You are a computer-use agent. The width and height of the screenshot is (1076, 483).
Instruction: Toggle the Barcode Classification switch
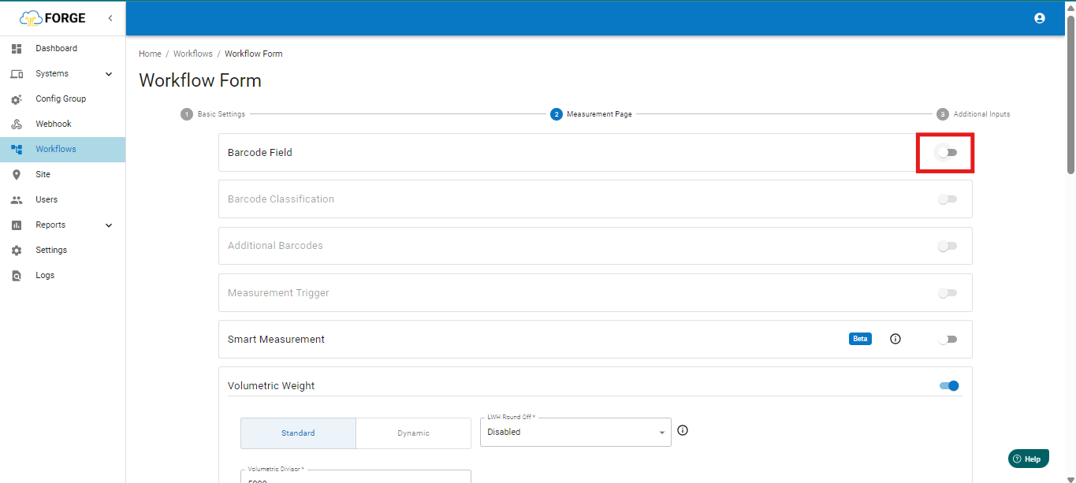(x=947, y=199)
